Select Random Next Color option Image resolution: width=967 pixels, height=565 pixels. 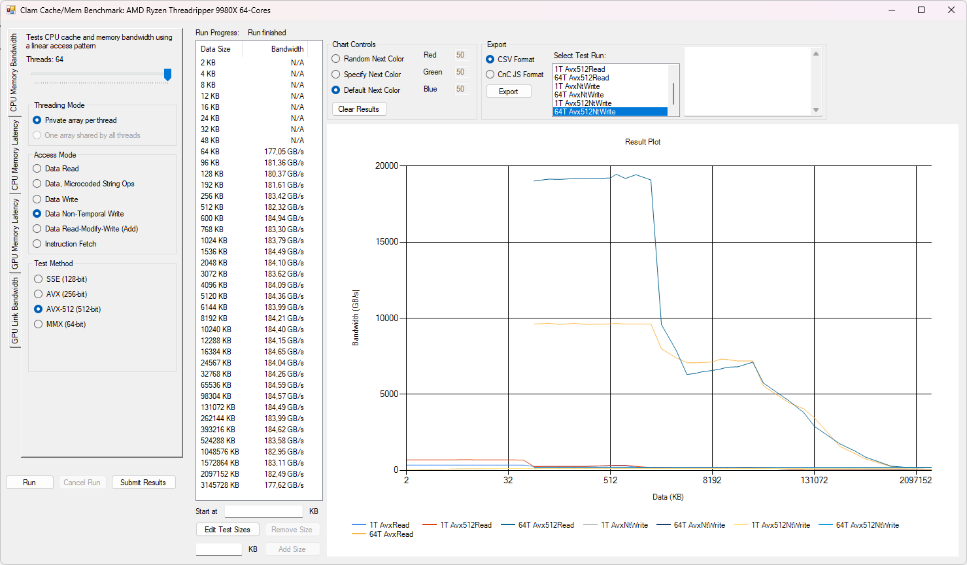(x=368, y=59)
